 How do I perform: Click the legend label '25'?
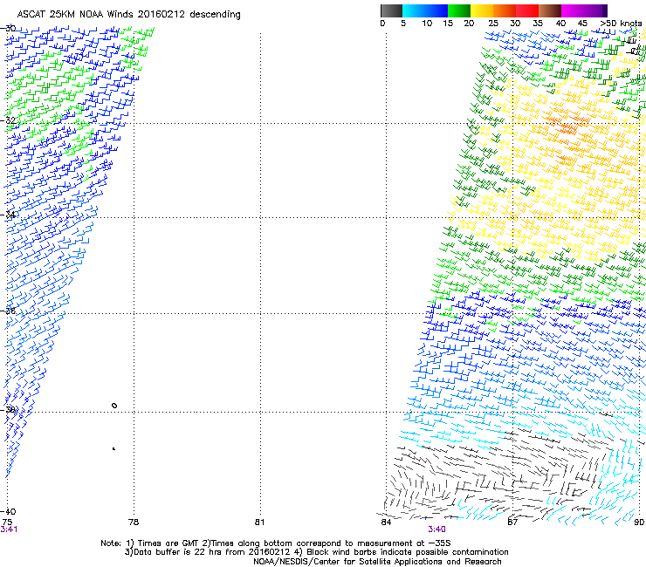(493, 23)
